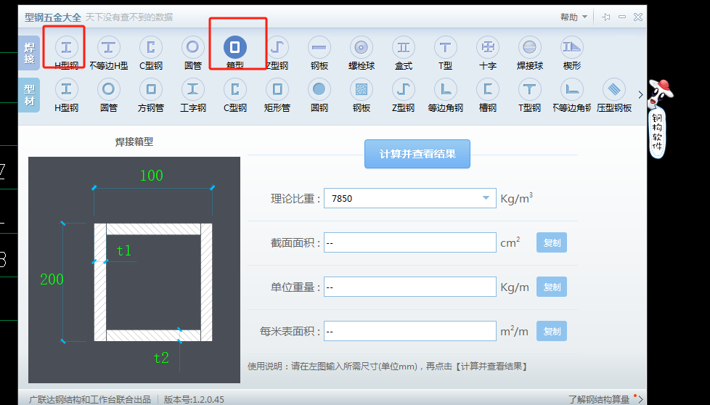Click the 钢构软件 mascot widget
This screenshot has width=710, height=405.
658,118
